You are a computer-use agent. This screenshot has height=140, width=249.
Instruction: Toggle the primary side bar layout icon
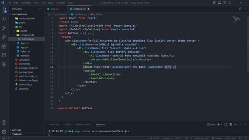[x=214, y=3]
